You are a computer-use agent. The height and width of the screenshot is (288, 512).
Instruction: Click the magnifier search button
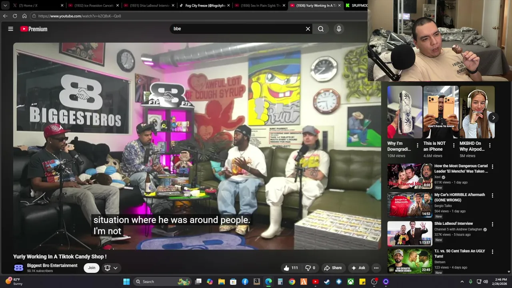tap(321, 29)
